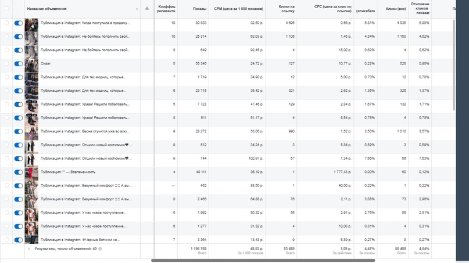
Task: Open thumbnail of 'Когда поступила в продажу' ad
Action: 31,25
